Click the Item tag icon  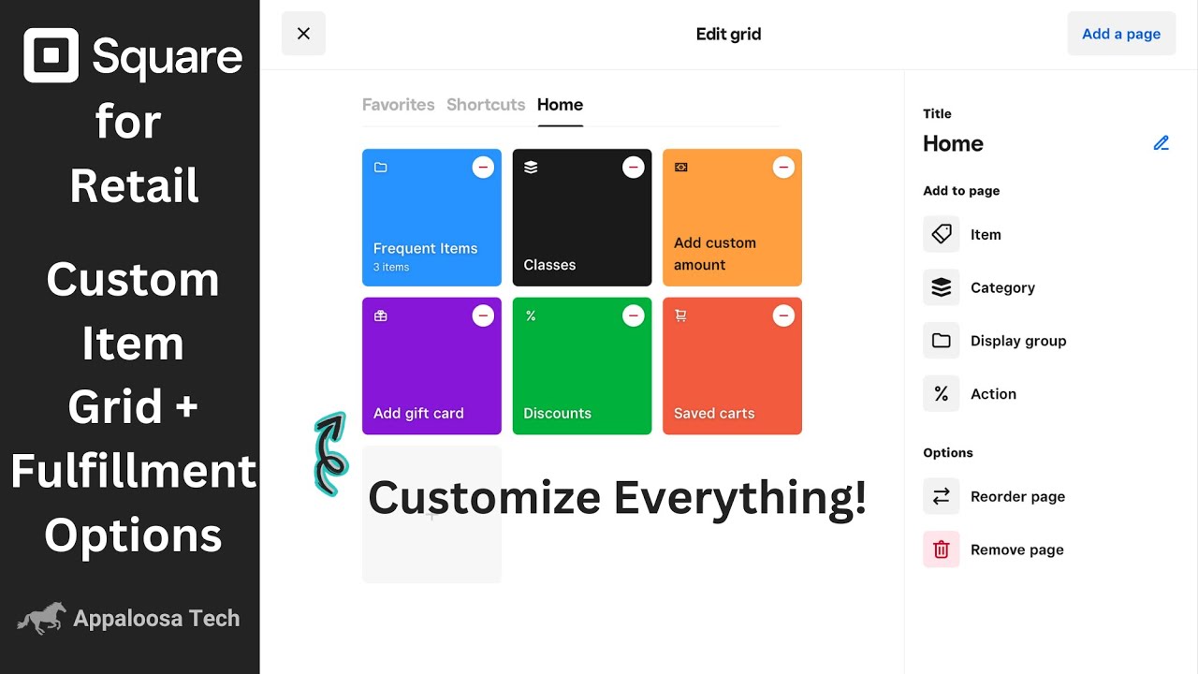942,234
